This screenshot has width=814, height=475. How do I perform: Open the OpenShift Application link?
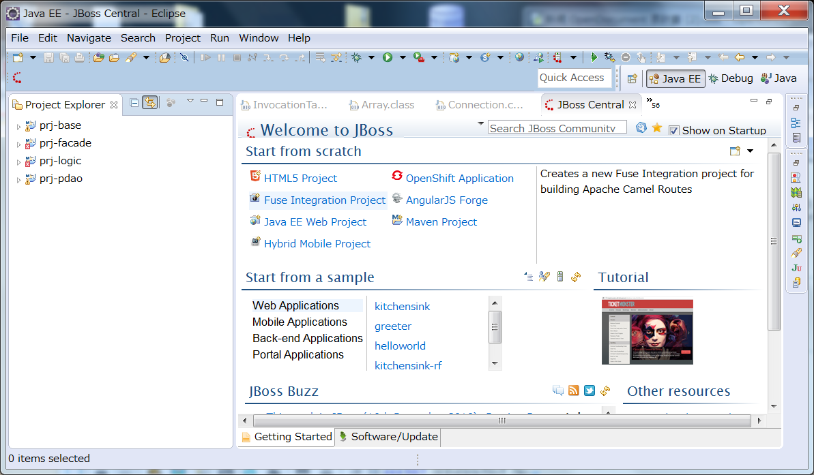tap(459, 179)
